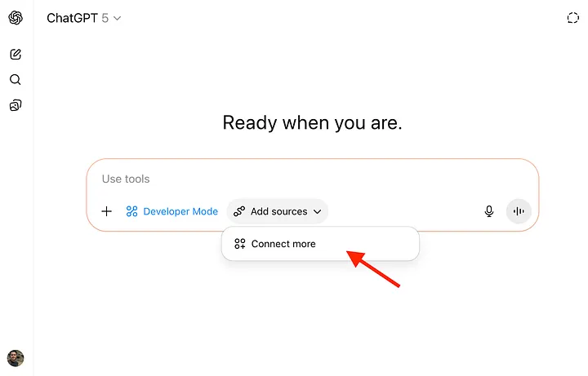This screenshot has width=588, height=376.
Task: Click the chevron arrow on Add sources
Action: click(317, 211)
